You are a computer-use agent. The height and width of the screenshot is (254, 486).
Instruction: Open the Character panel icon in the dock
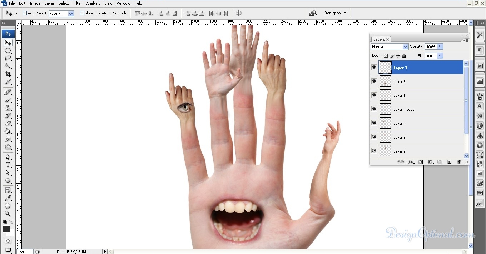(x=480, y=106)
